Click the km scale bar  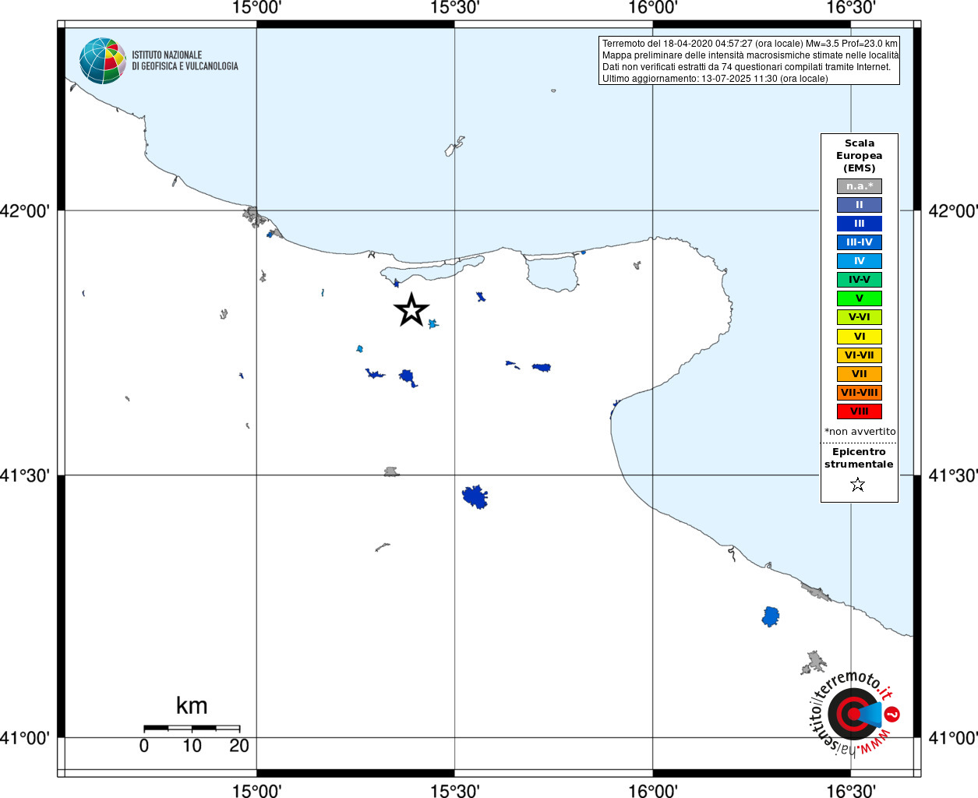[192, 728]
